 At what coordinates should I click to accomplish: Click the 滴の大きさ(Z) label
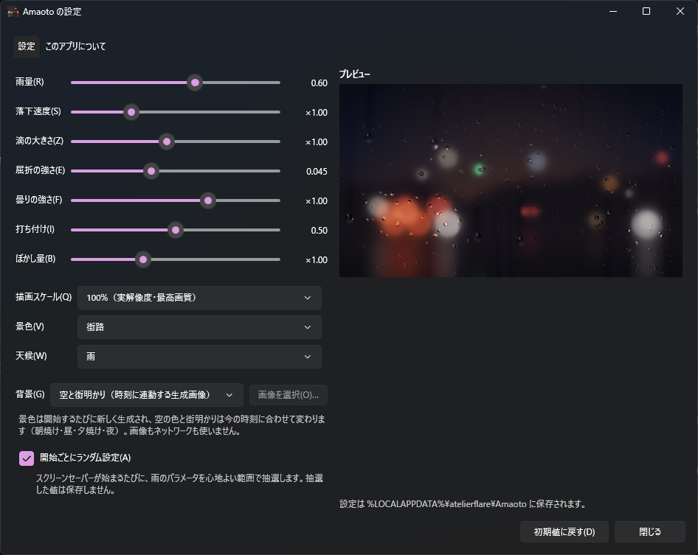40,141
